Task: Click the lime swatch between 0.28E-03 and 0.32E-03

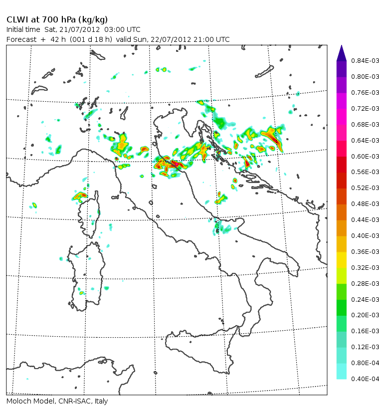Action: 341,276
